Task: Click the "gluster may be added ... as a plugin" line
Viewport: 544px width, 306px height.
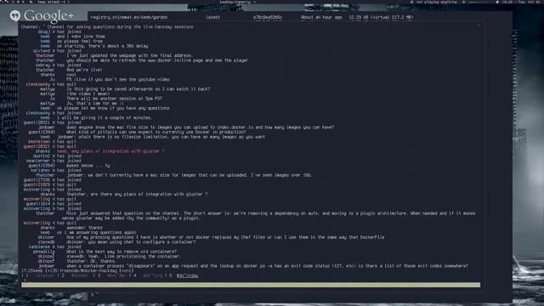Action: tap(131, 218)
